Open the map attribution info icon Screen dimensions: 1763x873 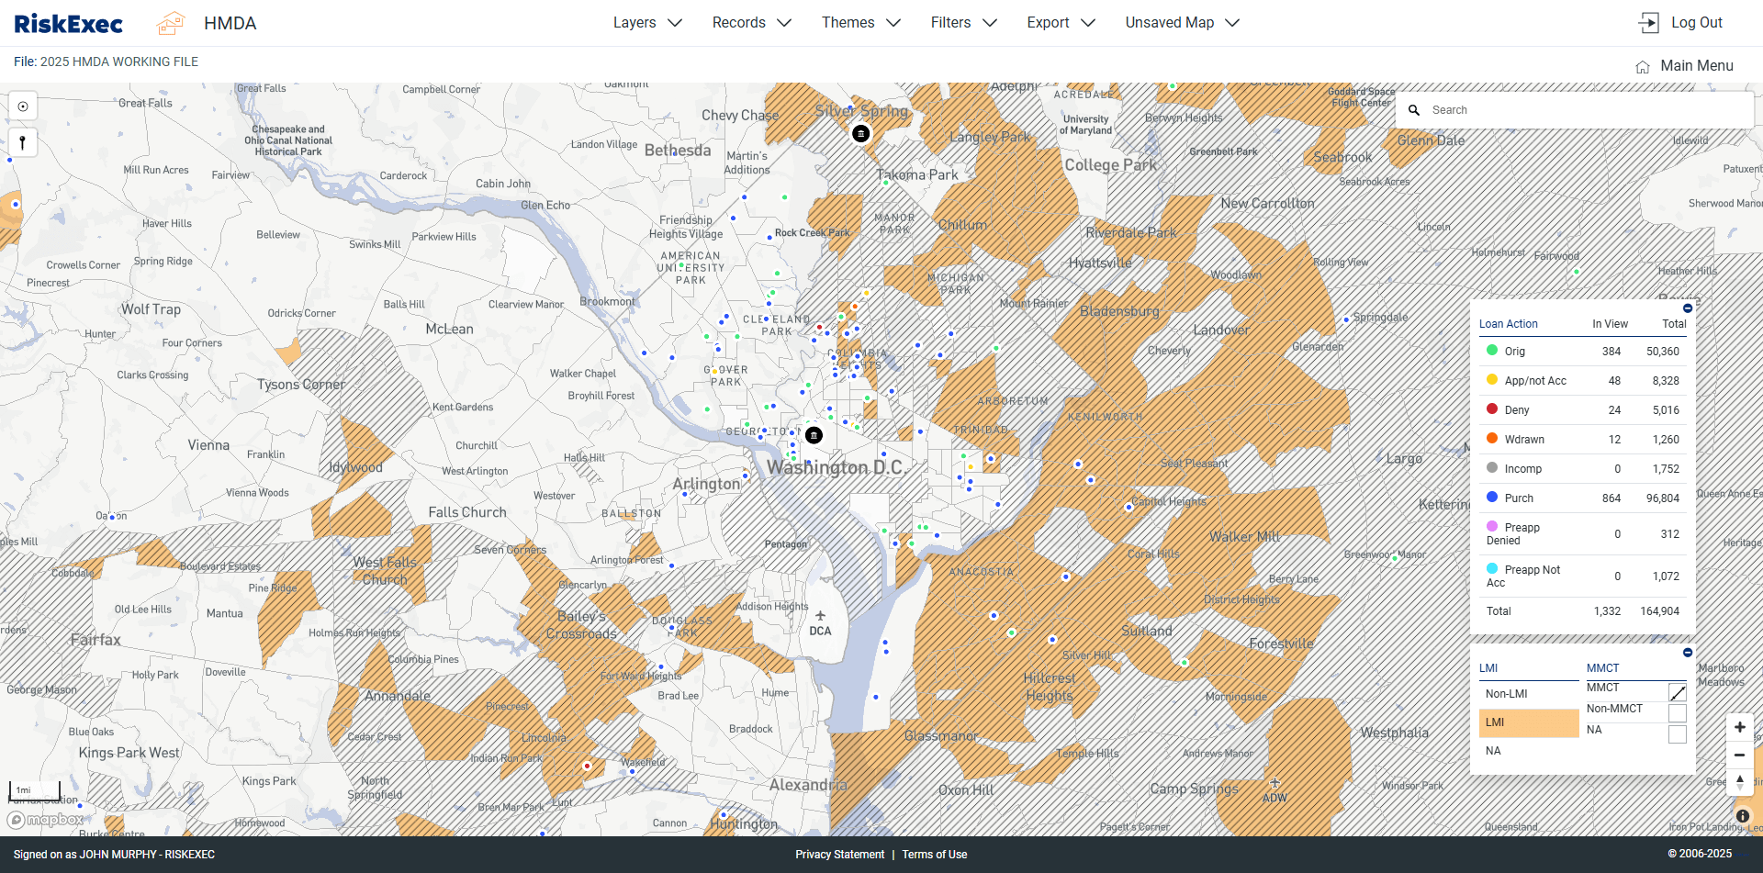(x=1743, y=816)
